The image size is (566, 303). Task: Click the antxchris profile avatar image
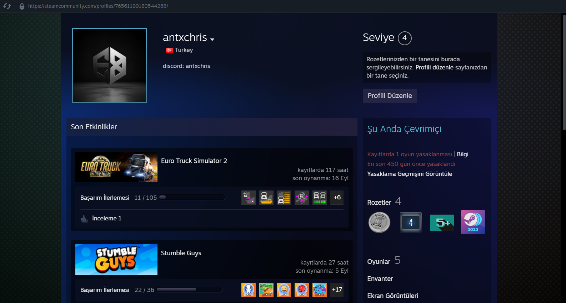coord(109,66)
